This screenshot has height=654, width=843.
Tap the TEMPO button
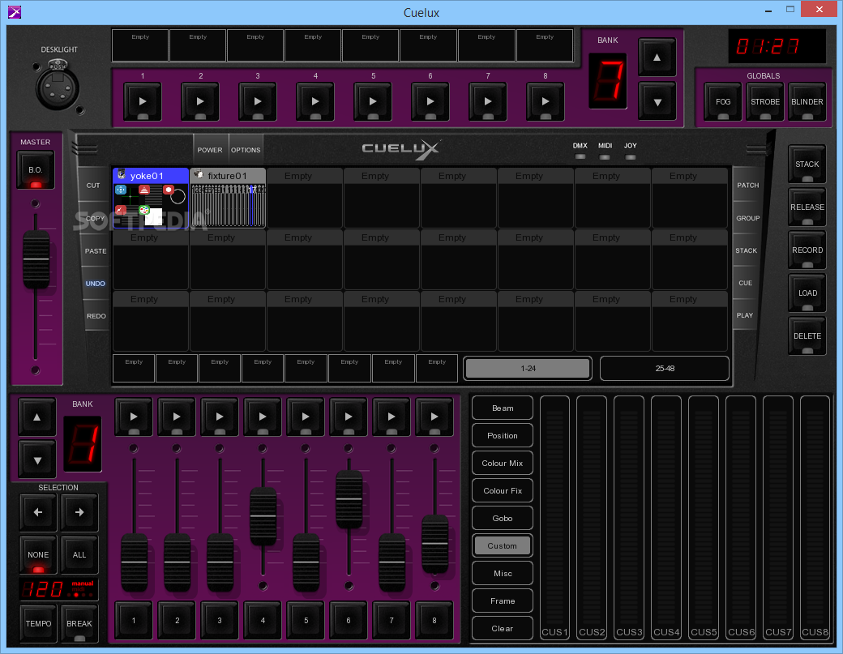click(x=38, y=623)
